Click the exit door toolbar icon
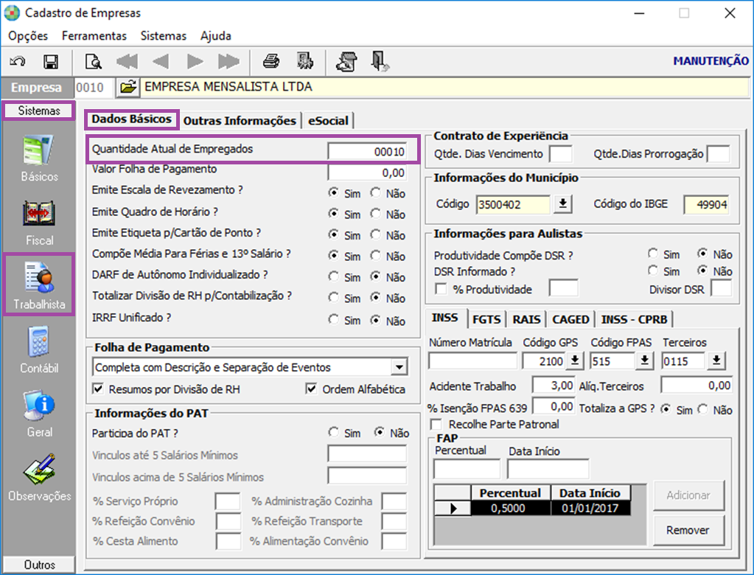The height and width of the screenshot is (575, 754). 380,61
